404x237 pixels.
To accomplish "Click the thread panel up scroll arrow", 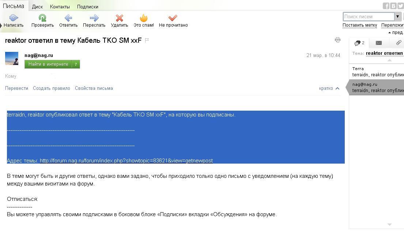I will point(390,60).
